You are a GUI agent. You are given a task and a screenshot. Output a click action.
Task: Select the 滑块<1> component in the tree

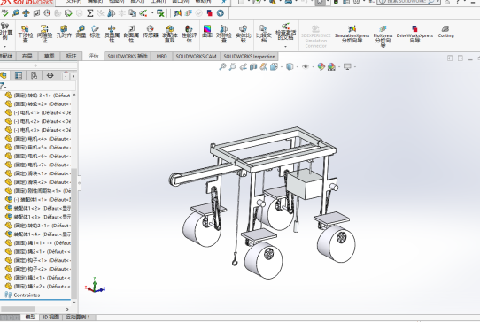pyautogui.click(x=38, y=173)
